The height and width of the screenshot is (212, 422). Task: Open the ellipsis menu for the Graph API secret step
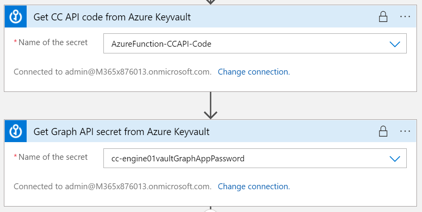[x=405, y=132]
